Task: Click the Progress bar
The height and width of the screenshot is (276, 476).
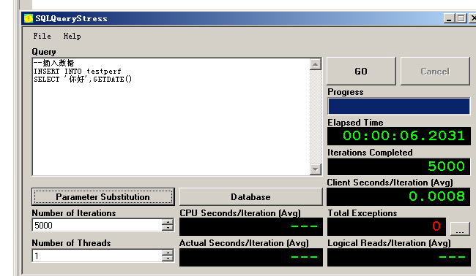Action: tap(399, 106)
